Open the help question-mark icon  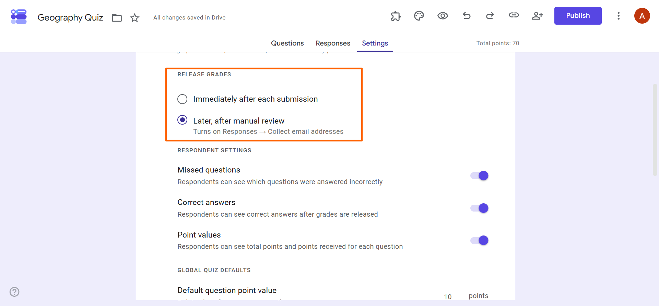point(14,292)
